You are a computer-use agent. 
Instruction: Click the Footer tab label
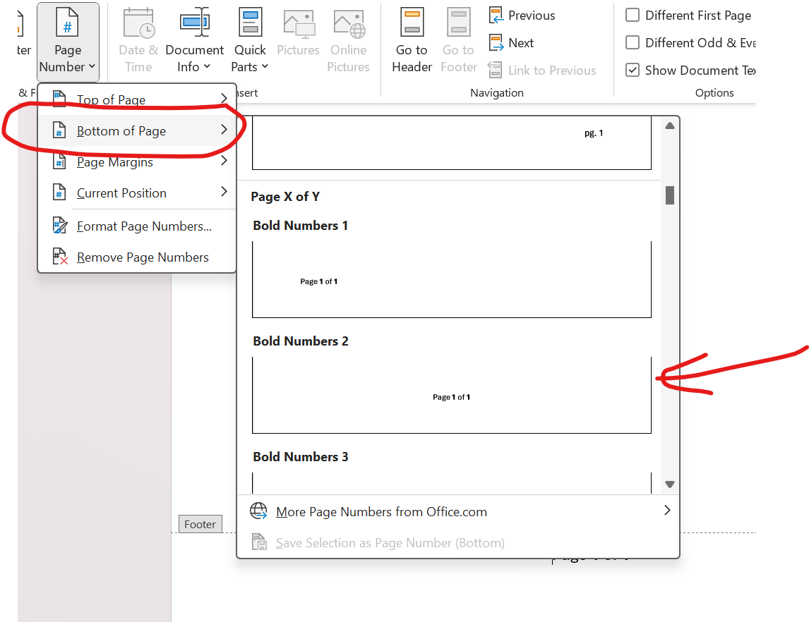point(200,524)
